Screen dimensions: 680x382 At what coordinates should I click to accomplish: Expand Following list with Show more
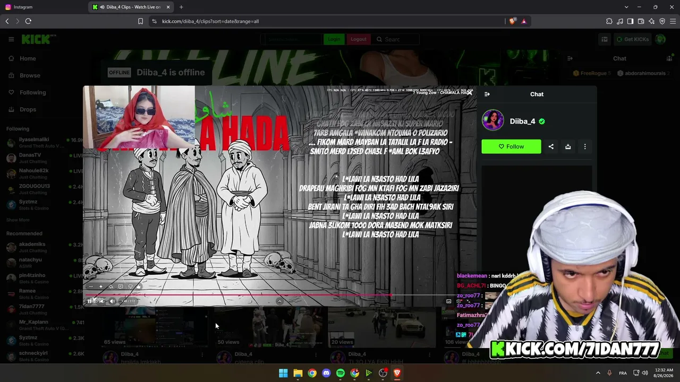(18, 220)
